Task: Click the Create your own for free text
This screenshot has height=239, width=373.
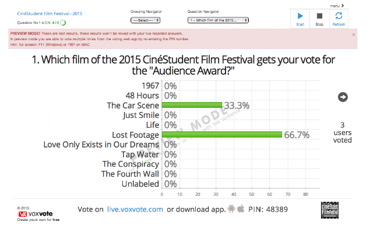Action: tap(38, 220)
